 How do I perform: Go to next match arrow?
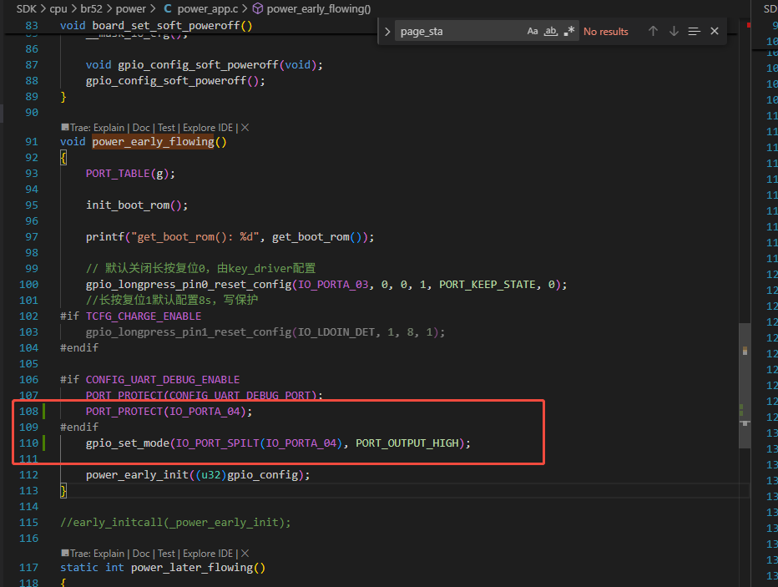(674, 31)
